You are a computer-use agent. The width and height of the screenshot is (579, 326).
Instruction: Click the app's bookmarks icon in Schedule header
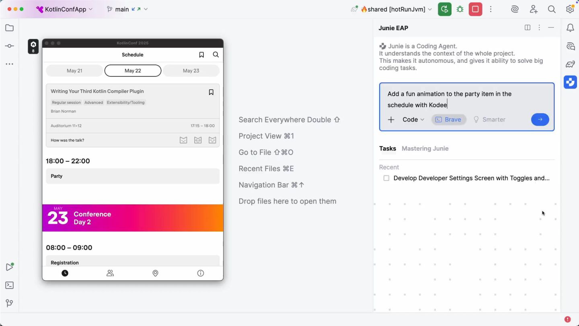pos(201,55)
